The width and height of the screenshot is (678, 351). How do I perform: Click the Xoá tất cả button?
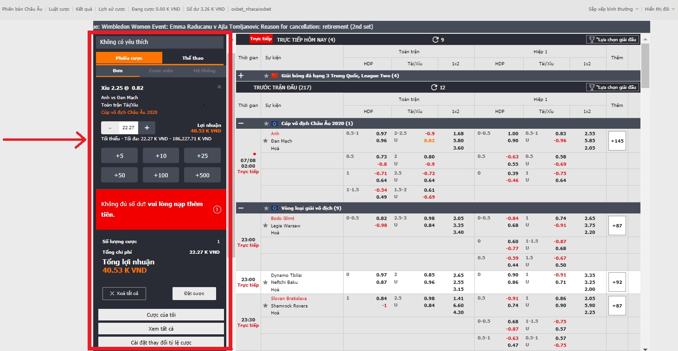click(124, 293)
